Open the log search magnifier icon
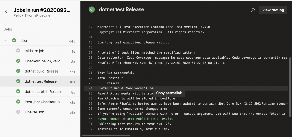The image size is (292, 137). [x=252, y=10]
